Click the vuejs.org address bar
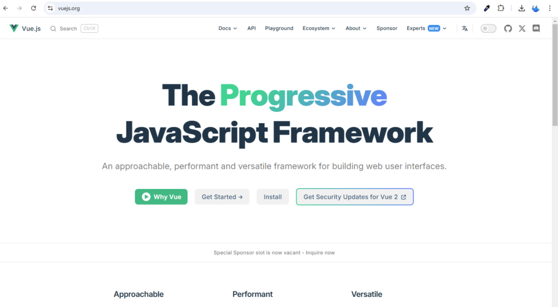558x307 pixels. (260, 8)
